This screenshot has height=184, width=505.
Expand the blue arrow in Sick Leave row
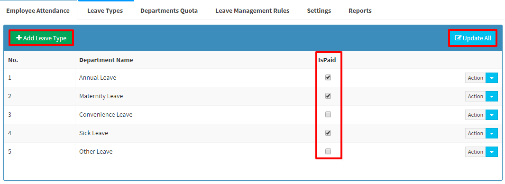(491, 133)
